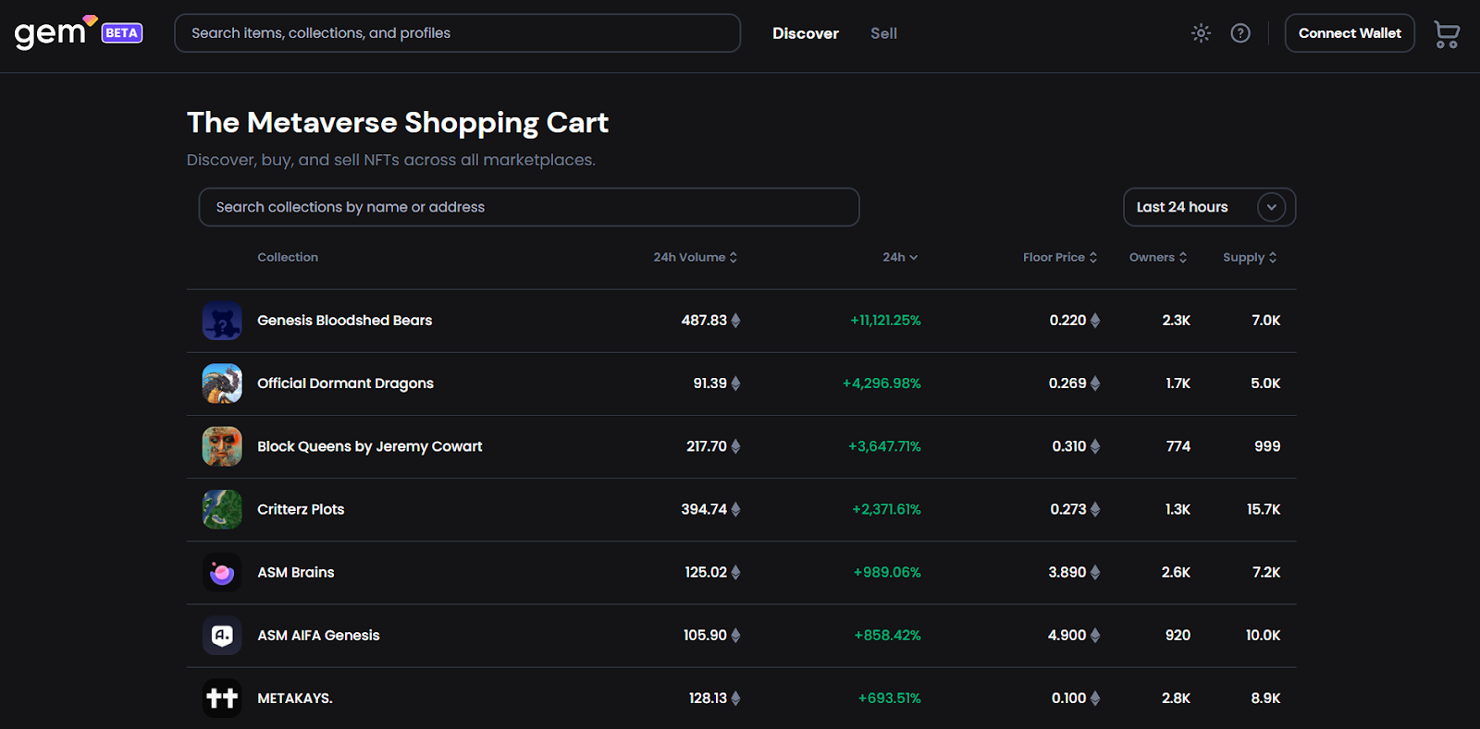Open the ASM AIFA Genesis collection
This screenshot has width=1480, height=729.
[318, 636]
